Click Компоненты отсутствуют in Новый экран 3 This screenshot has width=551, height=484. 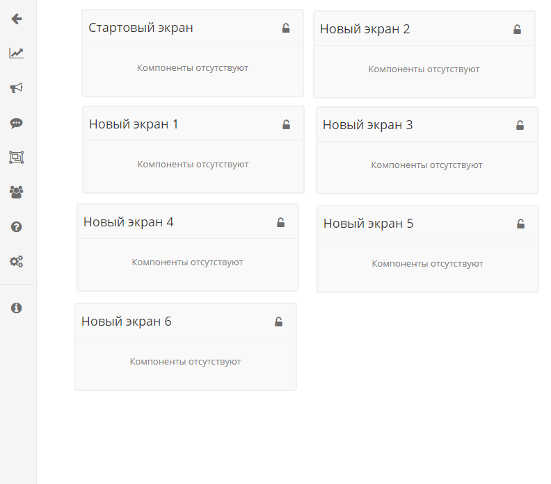[426, 165]
